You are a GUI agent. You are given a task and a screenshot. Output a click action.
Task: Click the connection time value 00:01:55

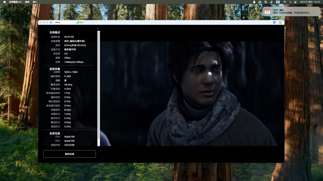[x=69, y=37]
